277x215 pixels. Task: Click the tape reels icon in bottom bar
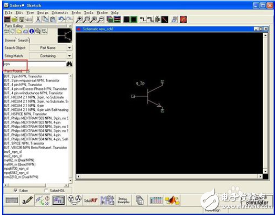(x=74, y=200)
